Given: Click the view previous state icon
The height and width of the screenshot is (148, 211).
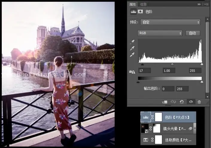Looking at the screenshot, I should (173, 102).
